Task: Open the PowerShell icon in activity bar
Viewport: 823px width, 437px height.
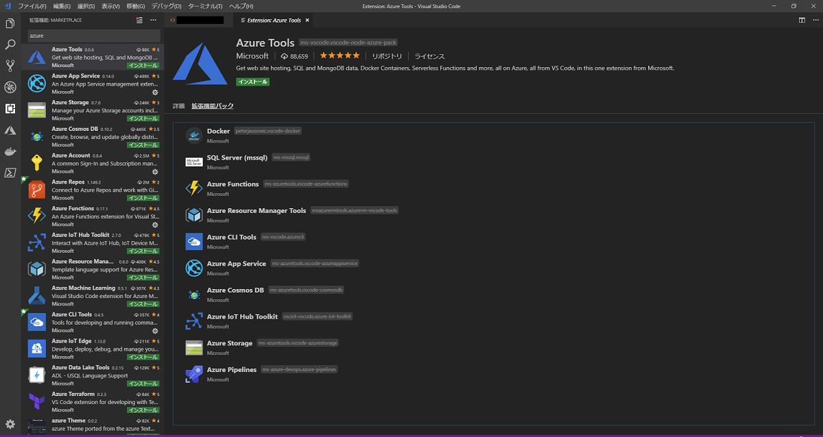Action: click(x=10, y=173)
